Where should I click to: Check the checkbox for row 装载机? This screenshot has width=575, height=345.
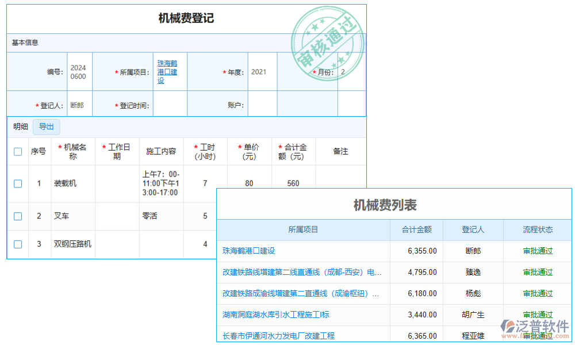pos(17,183)
